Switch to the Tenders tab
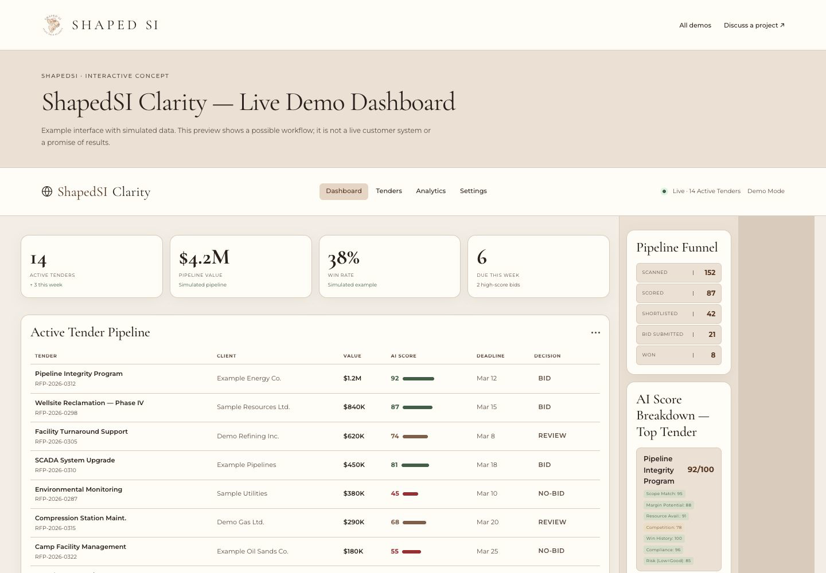The height and width of the screenshot is (573, 826). (x=389, y=191)
